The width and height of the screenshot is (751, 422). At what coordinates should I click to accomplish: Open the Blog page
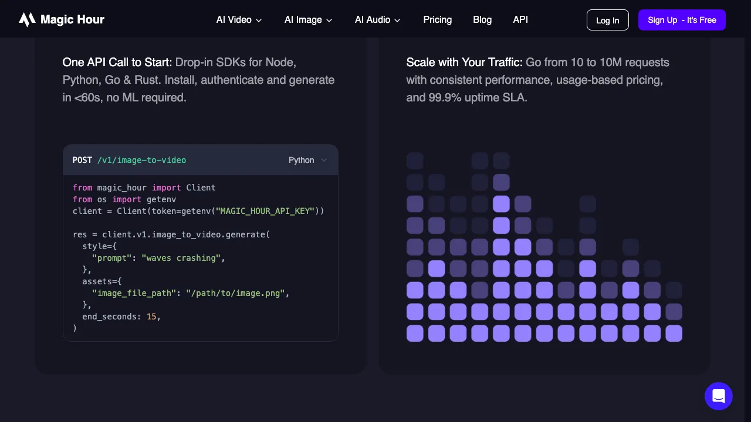(x=482, y=20)
